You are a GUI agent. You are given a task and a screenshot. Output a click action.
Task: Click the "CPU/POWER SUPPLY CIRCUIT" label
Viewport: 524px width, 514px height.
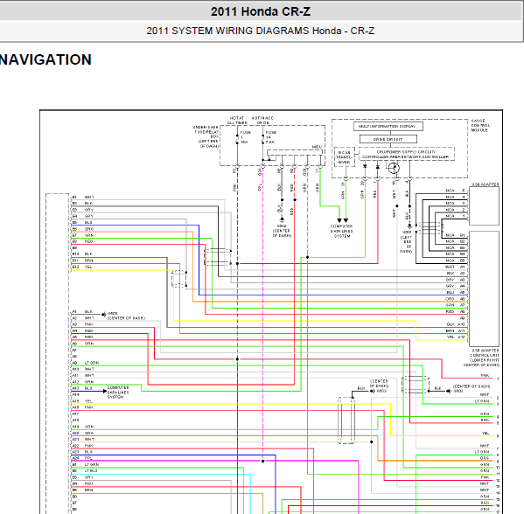pos(406,151)
